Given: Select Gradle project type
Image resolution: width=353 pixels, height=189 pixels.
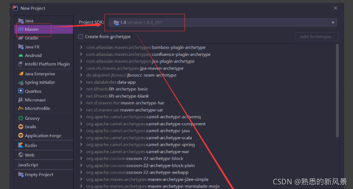Looking at the screenshot, I should pyautogui.click(x=44, y=38).
